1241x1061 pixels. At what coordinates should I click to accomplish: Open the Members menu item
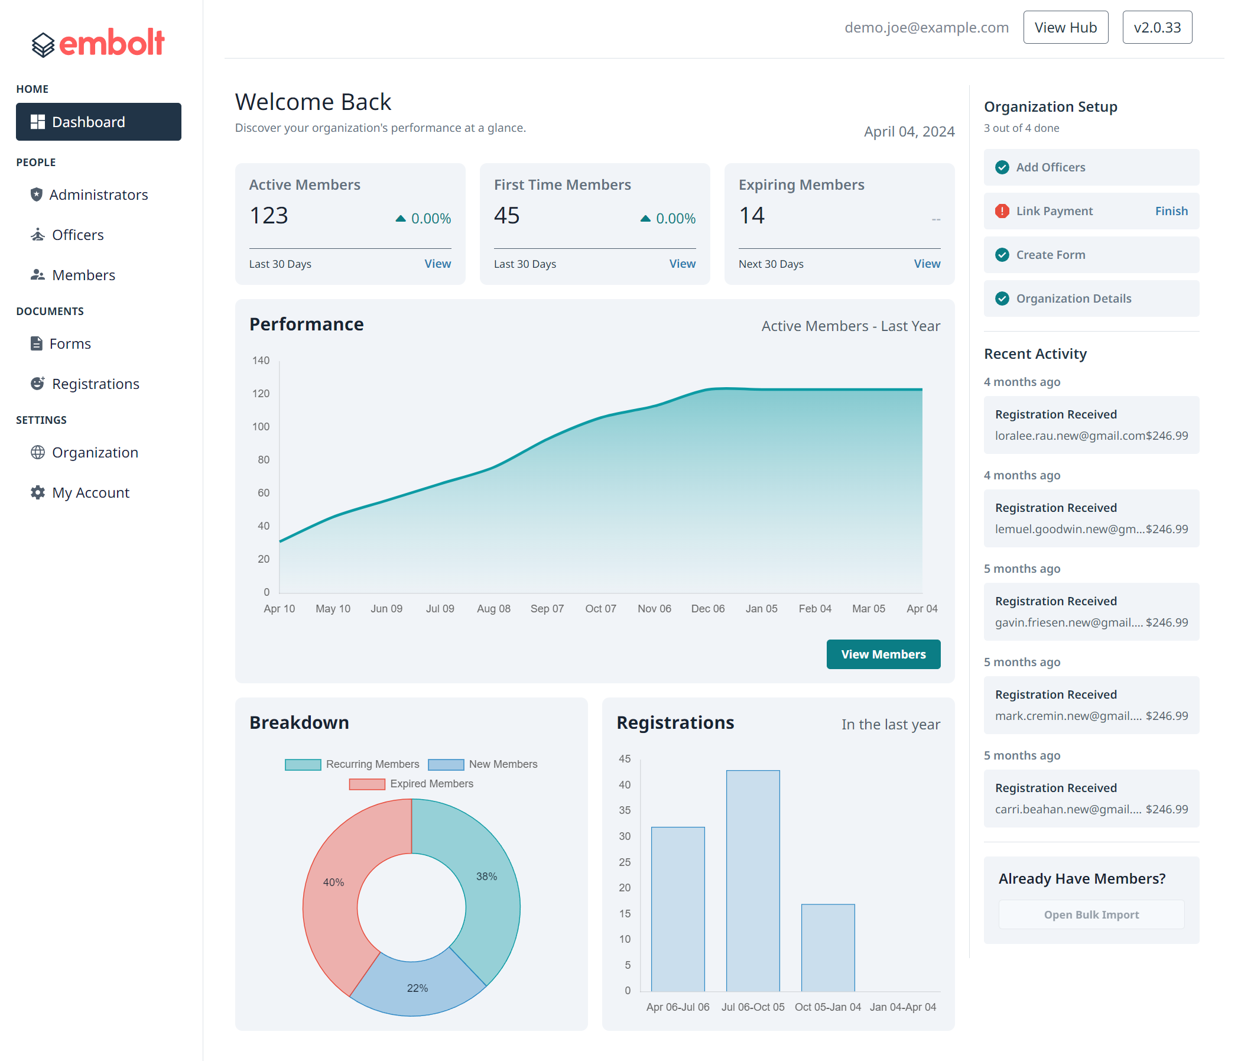(83, 275)
